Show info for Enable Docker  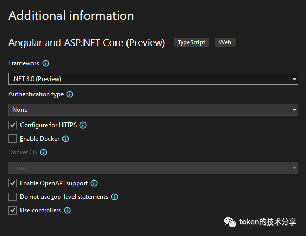click(x=66, y=139)
